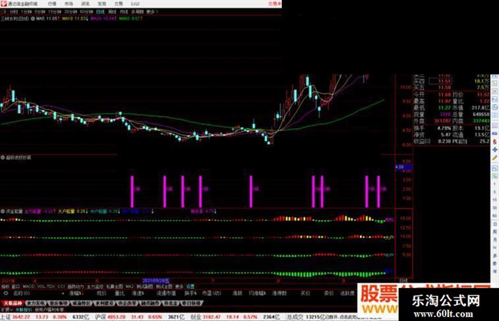Image resolution: width=499 pixels, height=321 pixels.
Task: Click the 多 shortcut in right toolbar
Action: 495,256
